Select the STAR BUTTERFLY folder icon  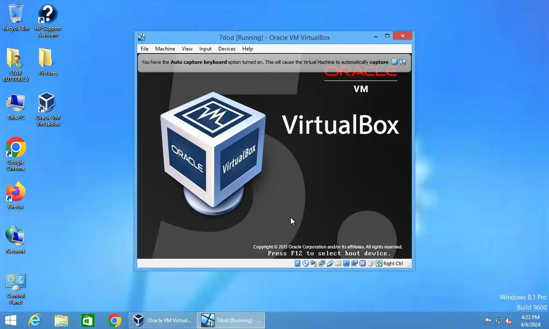click(16, 65)
